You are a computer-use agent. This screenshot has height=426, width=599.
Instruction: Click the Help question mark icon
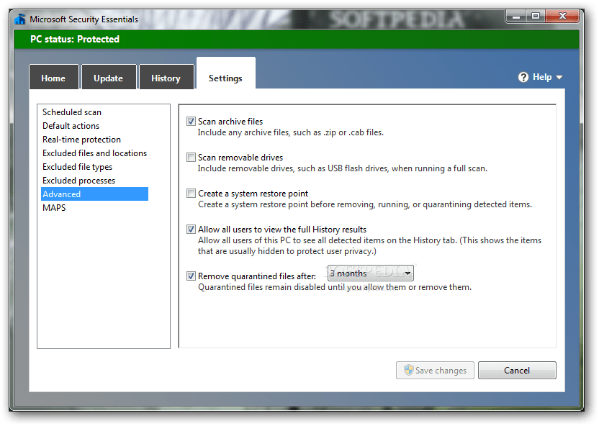[x=523, y=76]
